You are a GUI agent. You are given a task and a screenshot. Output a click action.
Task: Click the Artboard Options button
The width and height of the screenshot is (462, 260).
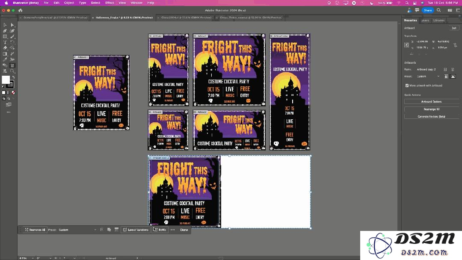tap(431, 102)
